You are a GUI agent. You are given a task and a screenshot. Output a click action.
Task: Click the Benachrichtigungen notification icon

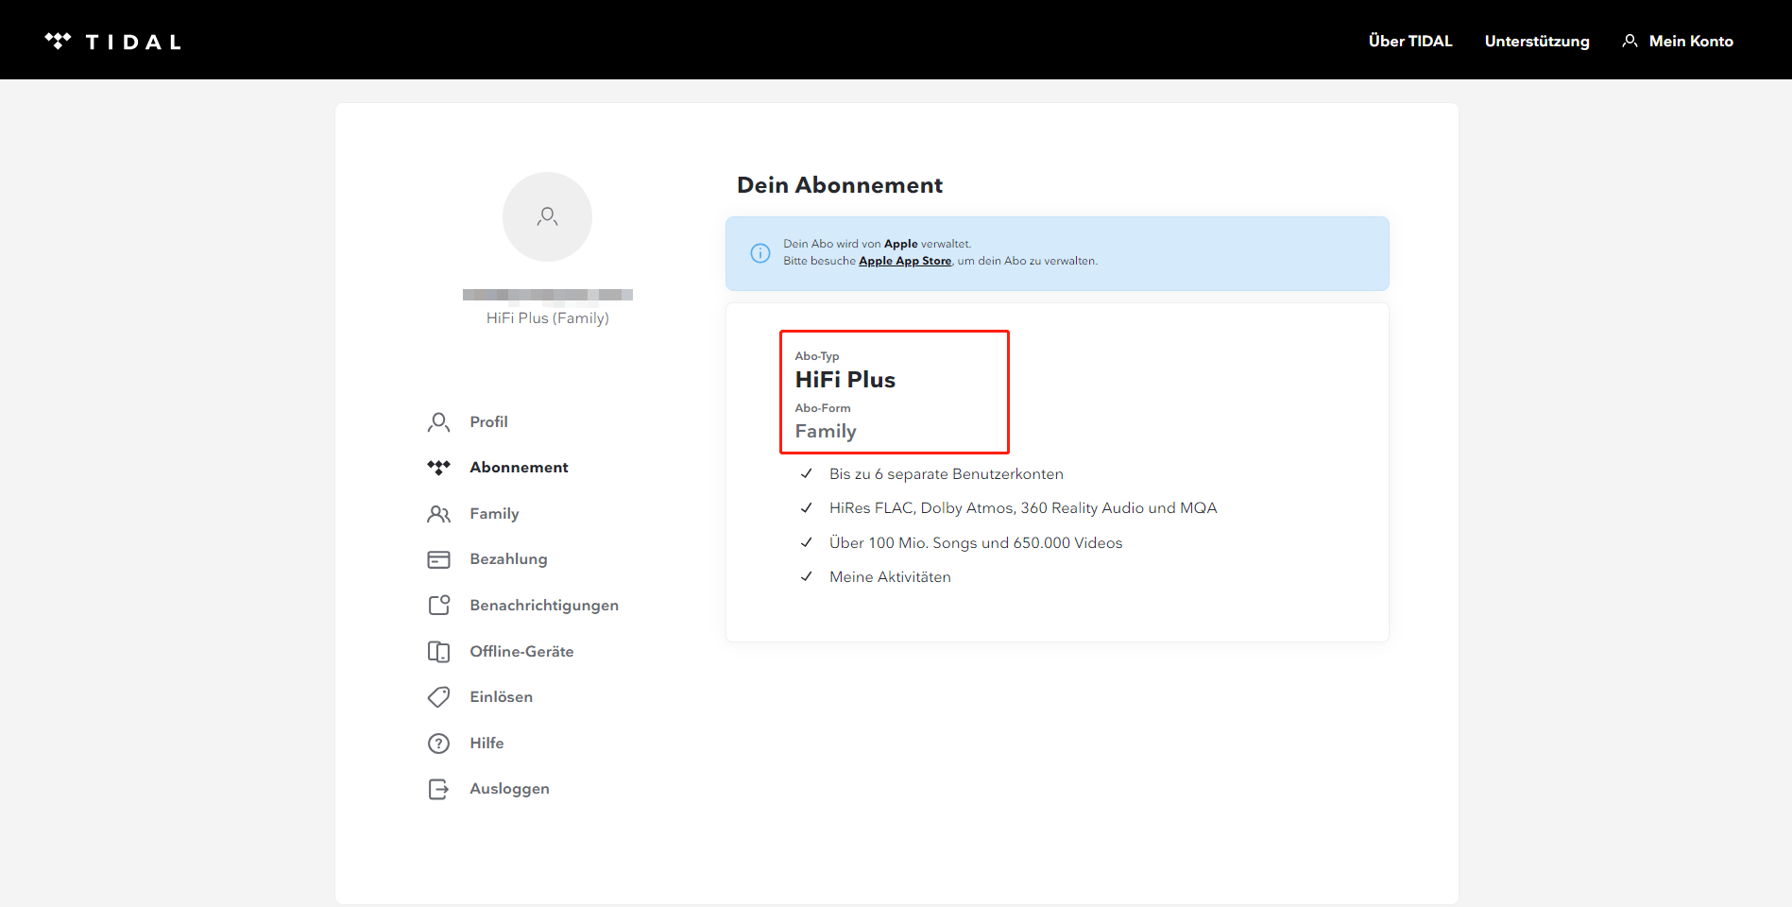tap(438, 605)
